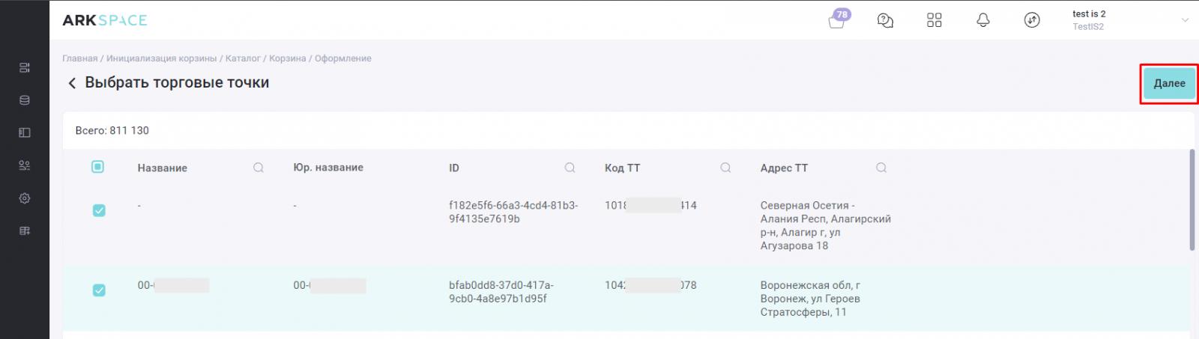The image size is (1199, 339).
Task: Navigate to Корзина breadcrumb
Action: [288, 58]
